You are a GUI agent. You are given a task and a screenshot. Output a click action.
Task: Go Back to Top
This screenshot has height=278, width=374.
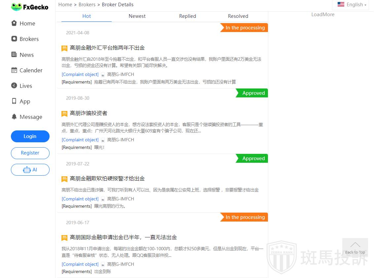[355, 247]
